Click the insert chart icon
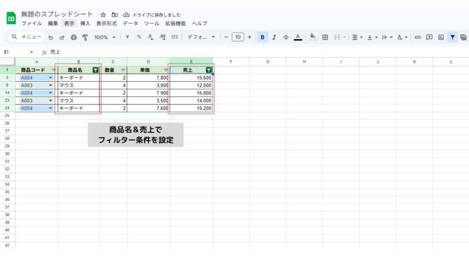The height and width of the screenshot is (256, 469). [441, 37]
